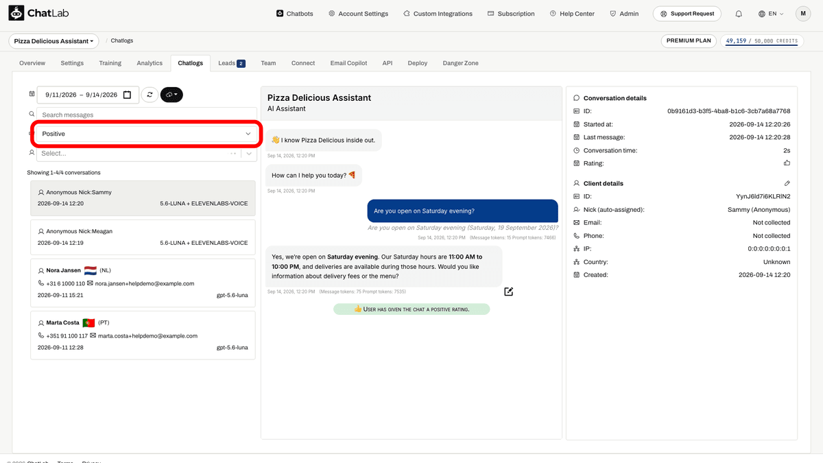This screenshot has height=463, width=823.
Task: Open the Anonymous Nick:Sammy conversation
Action: click(143, 198)
